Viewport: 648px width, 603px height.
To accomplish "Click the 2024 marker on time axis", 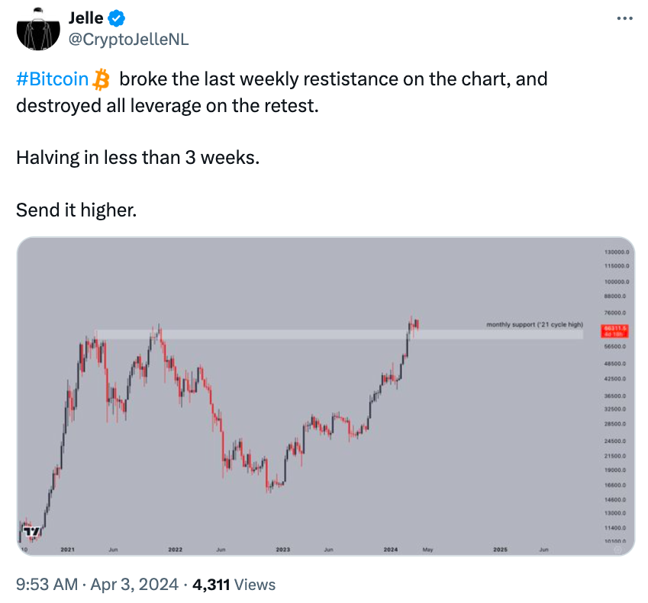I will pos(391,550).
